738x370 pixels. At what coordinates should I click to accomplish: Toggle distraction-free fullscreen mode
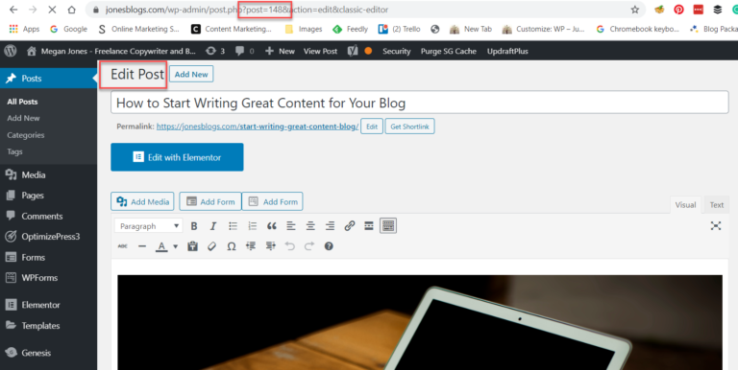click(x=716, y=226)
